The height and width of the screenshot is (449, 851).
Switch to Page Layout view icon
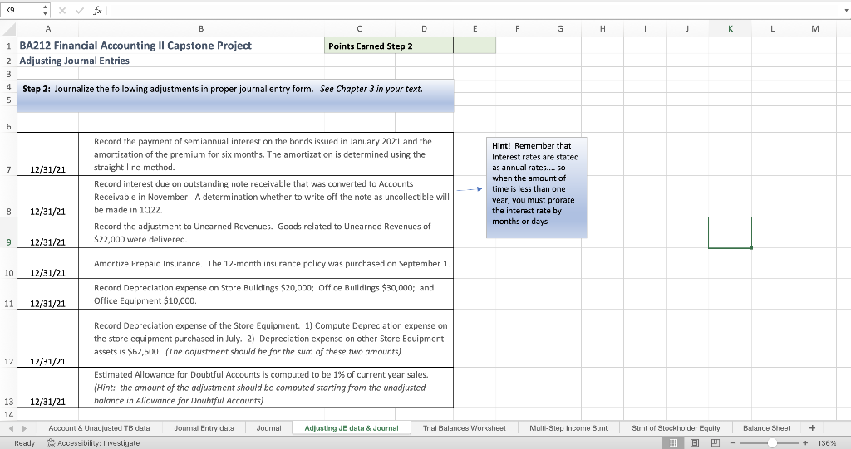tap(694, 443)
